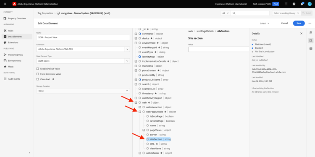Collapse the left sidebar arrow
The height and width of the screenshot is (157, 315).
(x=30, y=153)
